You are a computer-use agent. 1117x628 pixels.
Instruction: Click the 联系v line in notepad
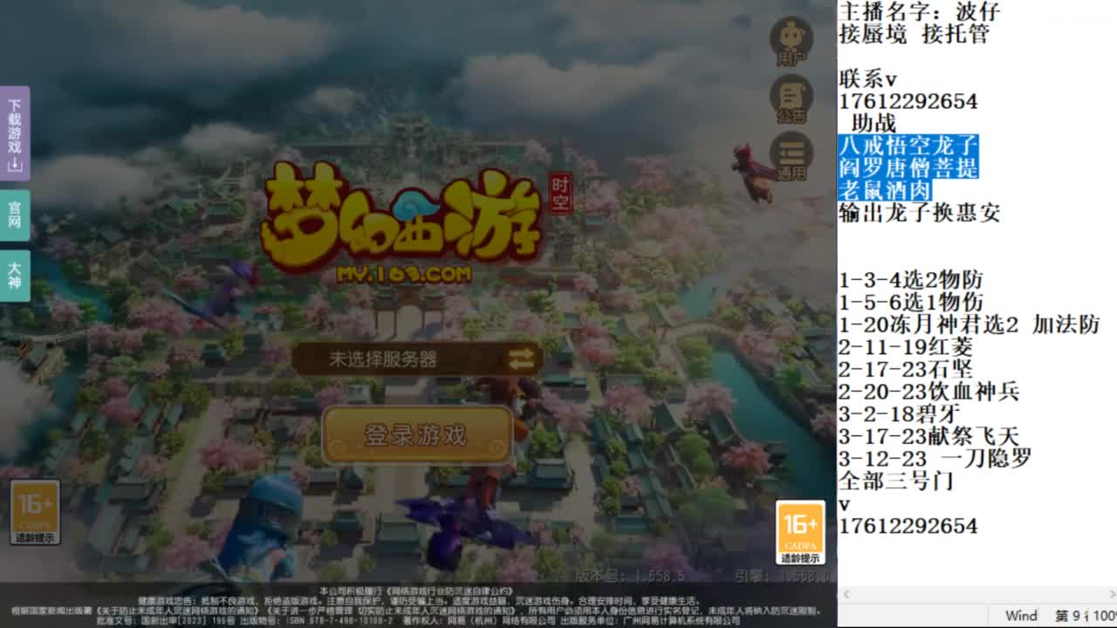click(x=868, y=78)
